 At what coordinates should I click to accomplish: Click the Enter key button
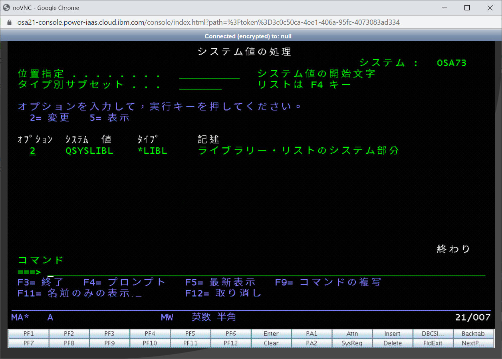coord(271,333)
